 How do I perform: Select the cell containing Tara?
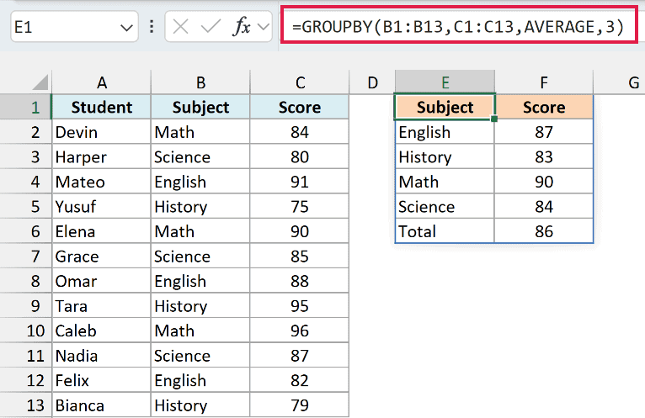(x=102, y=306)
